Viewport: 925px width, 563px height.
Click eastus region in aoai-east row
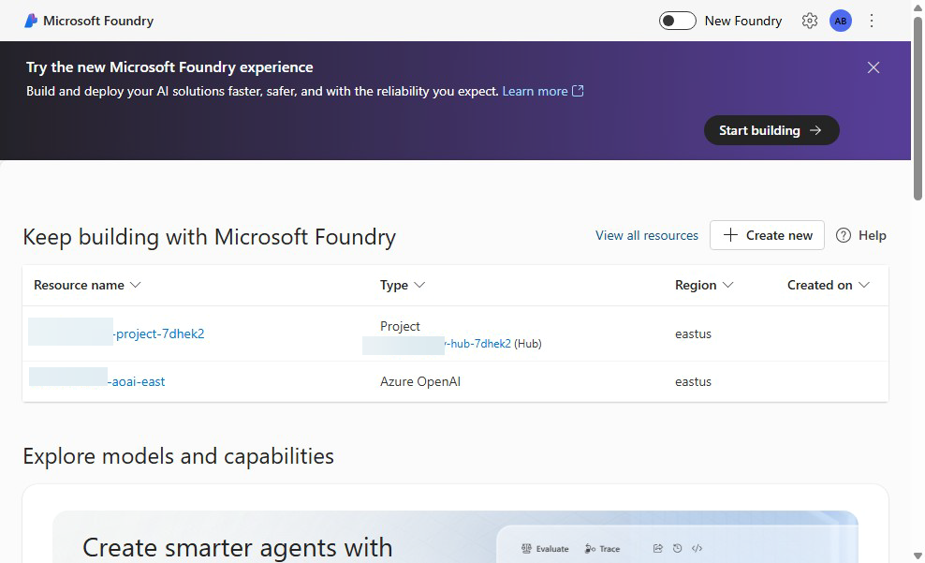coord(693,381)
